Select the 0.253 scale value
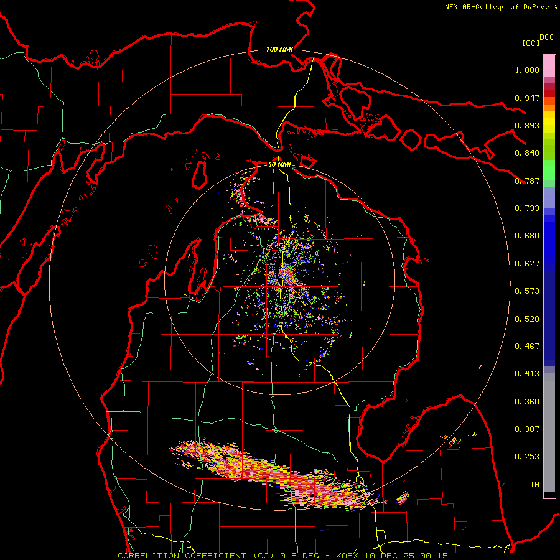The width and height of the screenshot is (560, 560). 527,457
